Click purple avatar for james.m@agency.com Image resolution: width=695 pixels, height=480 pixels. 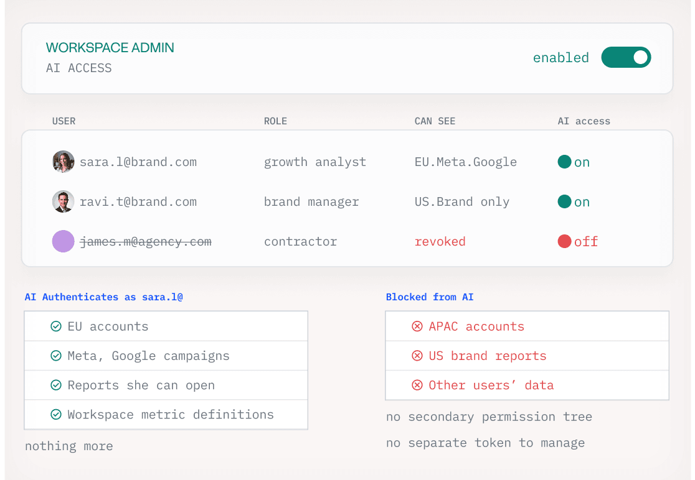64,241
